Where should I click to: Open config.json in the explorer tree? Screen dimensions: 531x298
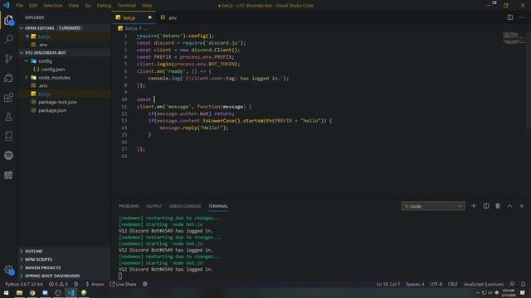click(53, 70)
